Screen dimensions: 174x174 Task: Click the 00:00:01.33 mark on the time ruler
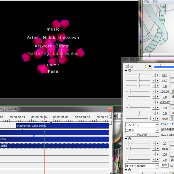click(x=82, y=117)
